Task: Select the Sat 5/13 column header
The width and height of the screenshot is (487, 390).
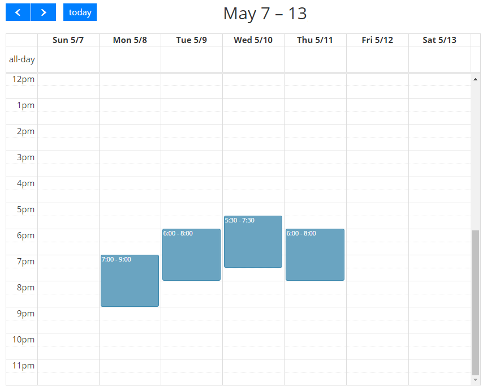Action: pyautogui.click(x=439, y=40)
